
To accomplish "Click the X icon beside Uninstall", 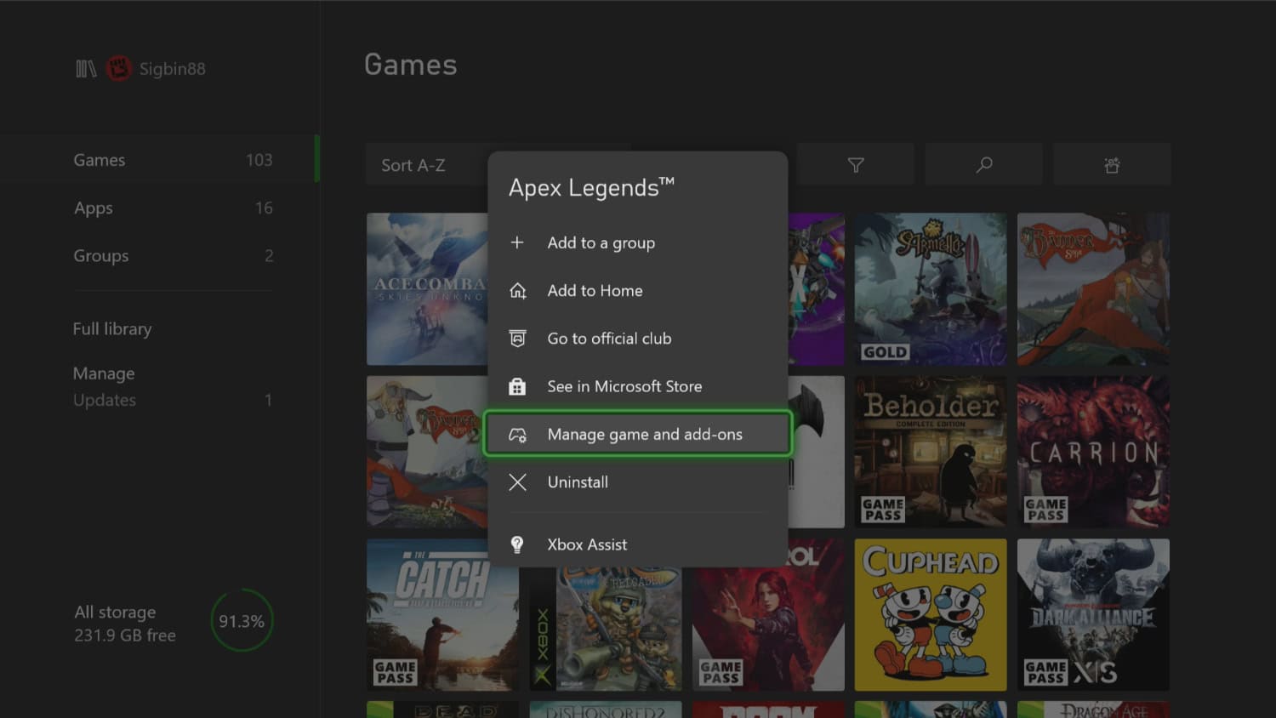I will point(517,482).
